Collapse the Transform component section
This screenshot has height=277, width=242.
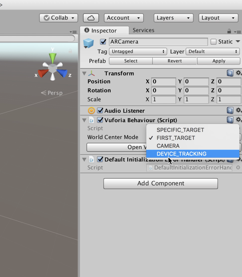84,73
